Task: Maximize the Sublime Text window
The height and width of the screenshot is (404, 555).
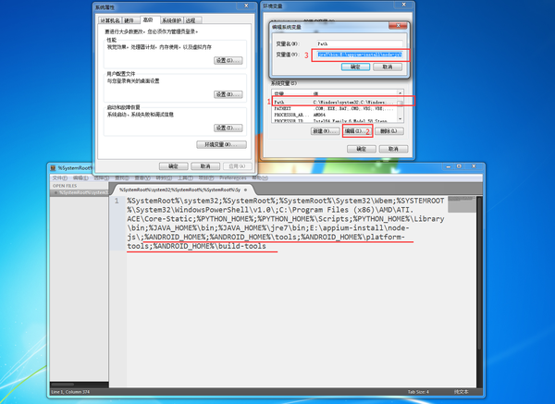Action: [x=459, y=166]
